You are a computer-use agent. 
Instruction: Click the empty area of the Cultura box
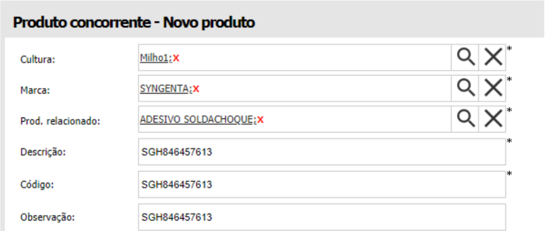coord(314,57)
